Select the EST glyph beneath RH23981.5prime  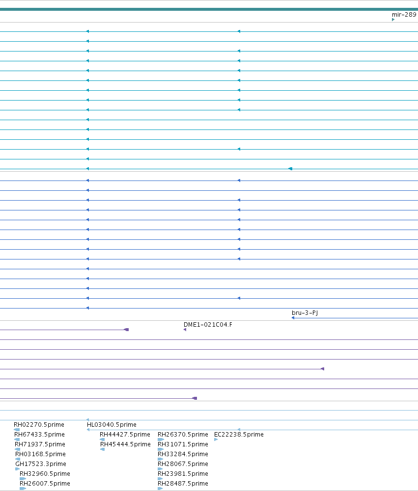tap(160, 479)
